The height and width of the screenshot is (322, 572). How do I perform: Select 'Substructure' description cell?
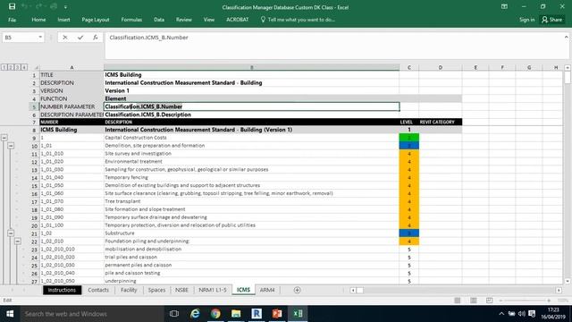point(252,233)
